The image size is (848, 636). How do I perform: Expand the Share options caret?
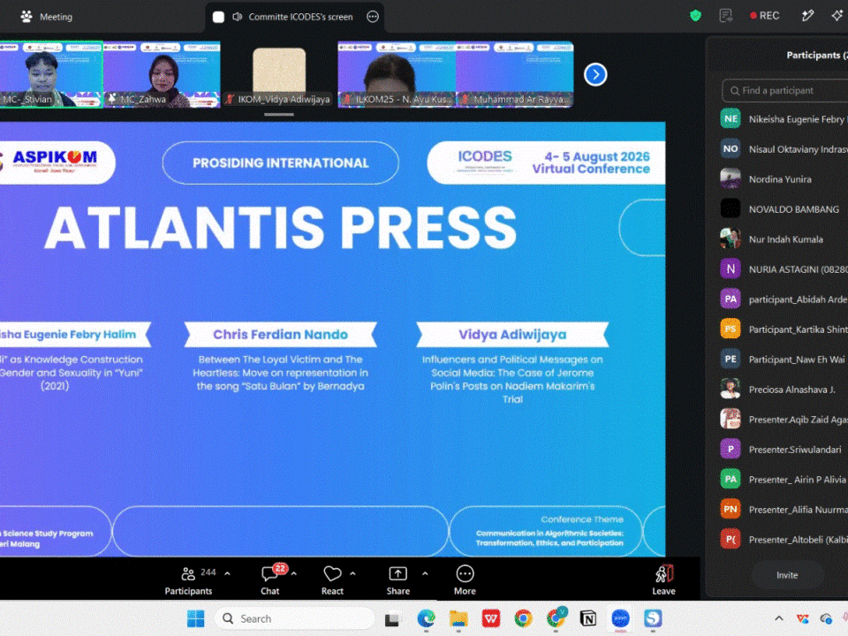tap(425, 573)
